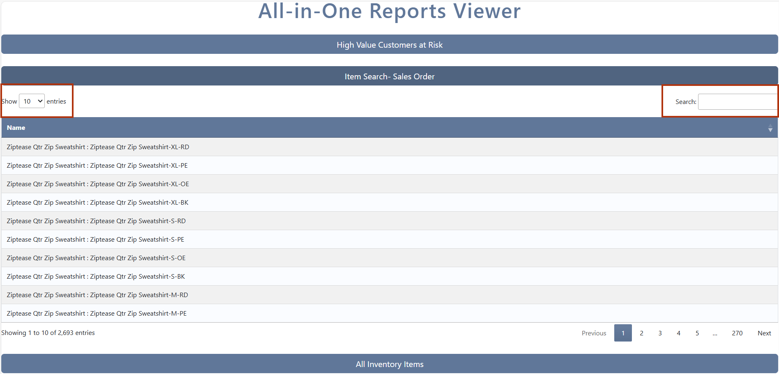Click the pagination ellipsis
The height and width of the screenshot is (374, 779).
tap(715, 333)
